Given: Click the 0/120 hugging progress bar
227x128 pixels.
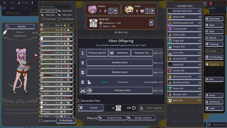Looking at the screenshot, I should pos(121,32).
